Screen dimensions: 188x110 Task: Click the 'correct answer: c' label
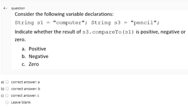click(x=25, y=96)
